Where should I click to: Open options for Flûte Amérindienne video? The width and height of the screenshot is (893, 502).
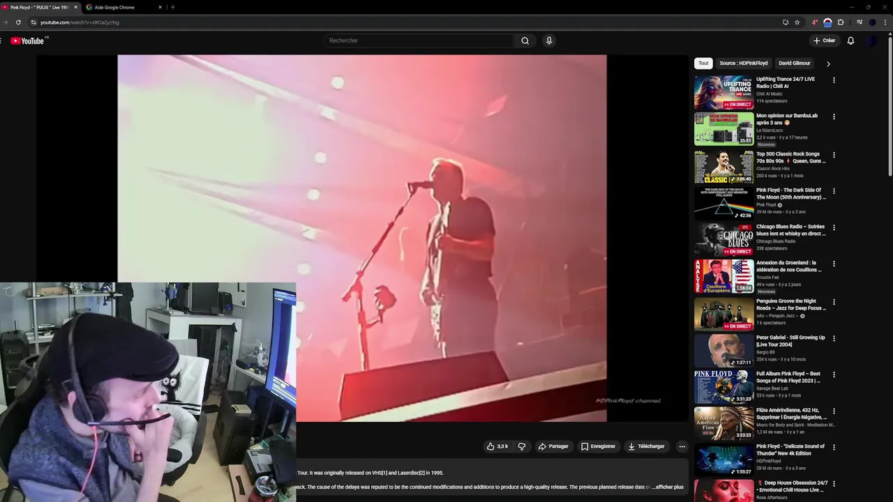(x=834, y=411)
